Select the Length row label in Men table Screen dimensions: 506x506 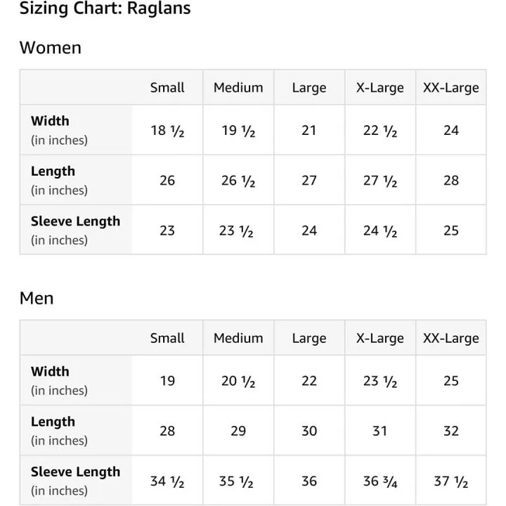tap(53, 422)
